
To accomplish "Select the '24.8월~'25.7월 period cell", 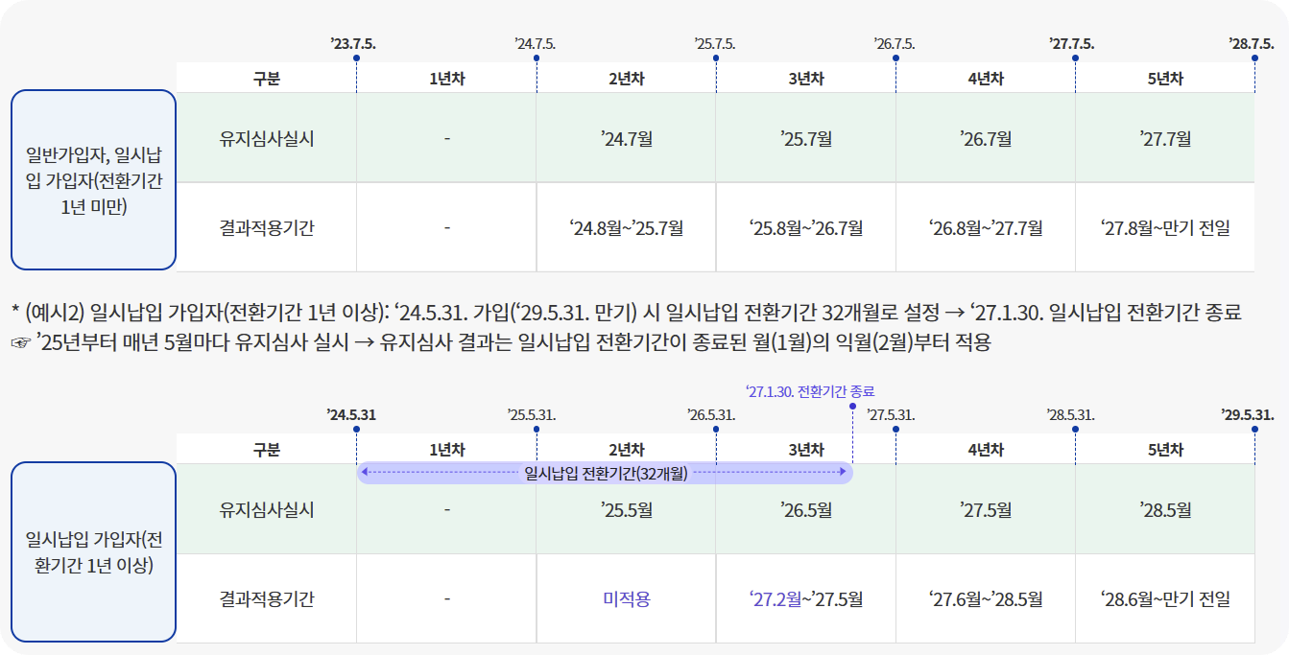I will pos(626,228).
